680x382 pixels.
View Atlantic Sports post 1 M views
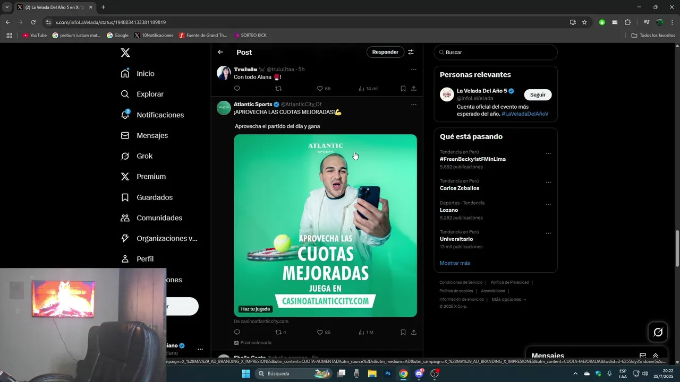point(366,333)
